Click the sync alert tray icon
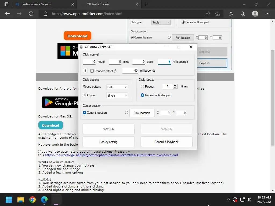The width and height of the screenshot is (275, 206). tap(235, 200)
